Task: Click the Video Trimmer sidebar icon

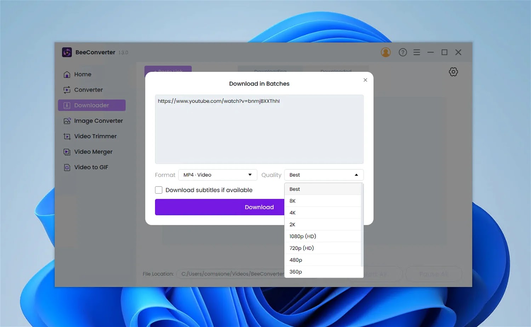Action: click(67, 136)
